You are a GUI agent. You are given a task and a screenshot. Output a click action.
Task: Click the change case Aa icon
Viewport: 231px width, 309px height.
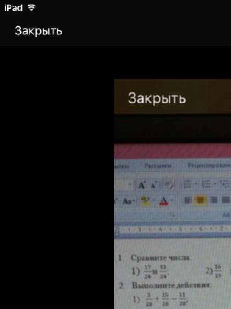click(x=127, y=201)
